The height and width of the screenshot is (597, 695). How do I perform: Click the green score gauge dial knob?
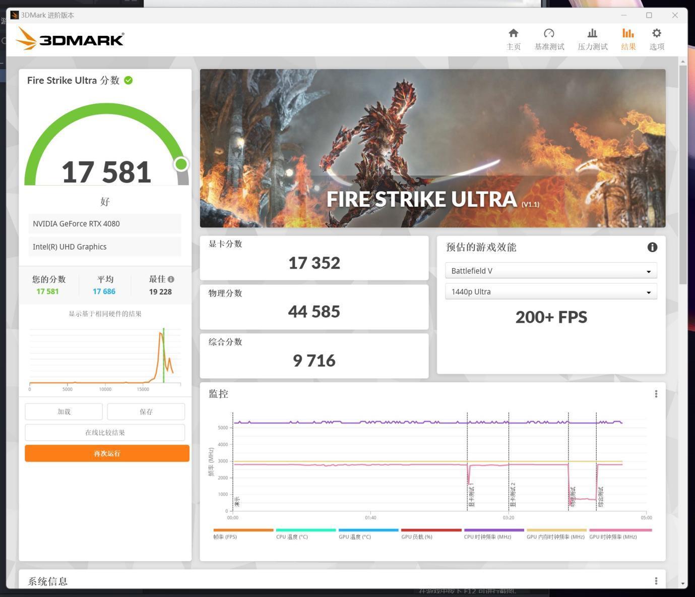point(181,164)
